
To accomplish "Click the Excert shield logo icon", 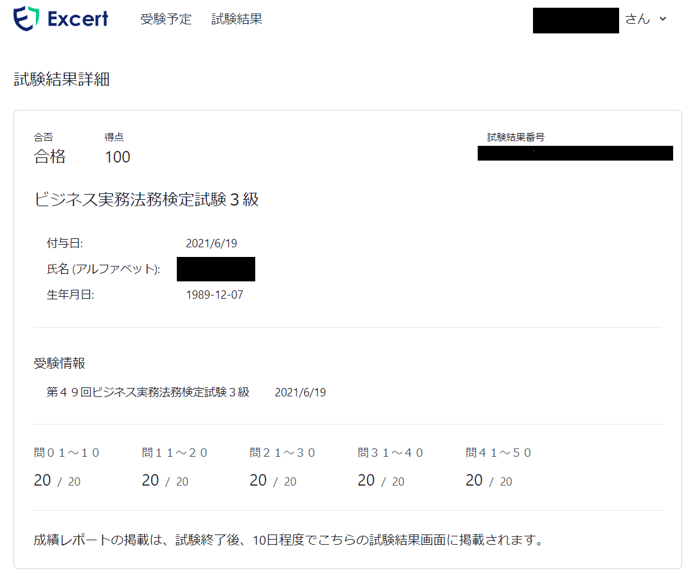I will pyautogui.click(x=24, y=19).
